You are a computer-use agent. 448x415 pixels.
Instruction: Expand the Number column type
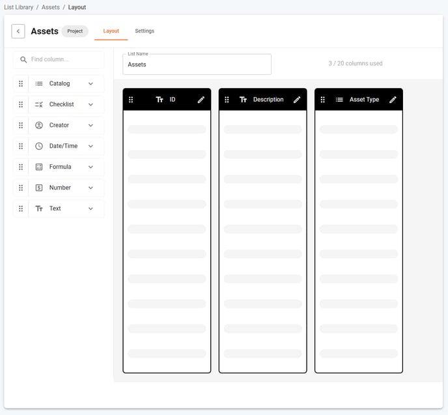[x=91, y=188]
